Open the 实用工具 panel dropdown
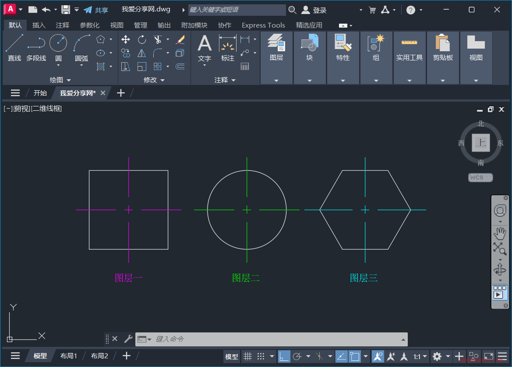 tap(410, 81)
